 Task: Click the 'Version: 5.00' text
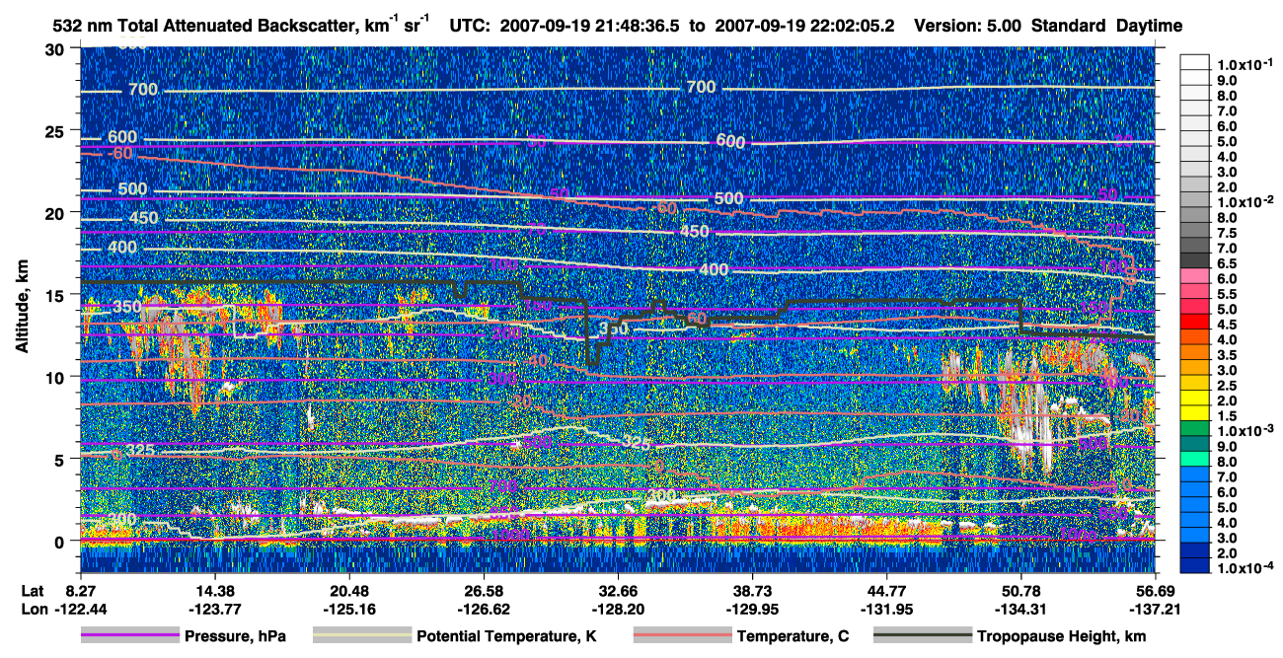969,27
